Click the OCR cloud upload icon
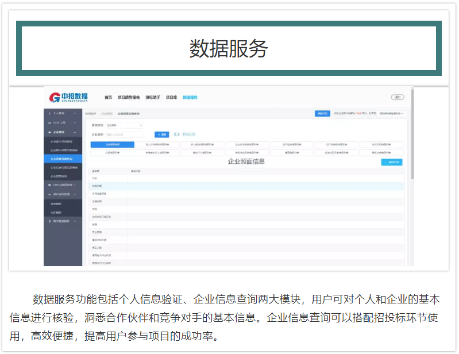Screen dimensions: 459x354 point(49,123)
